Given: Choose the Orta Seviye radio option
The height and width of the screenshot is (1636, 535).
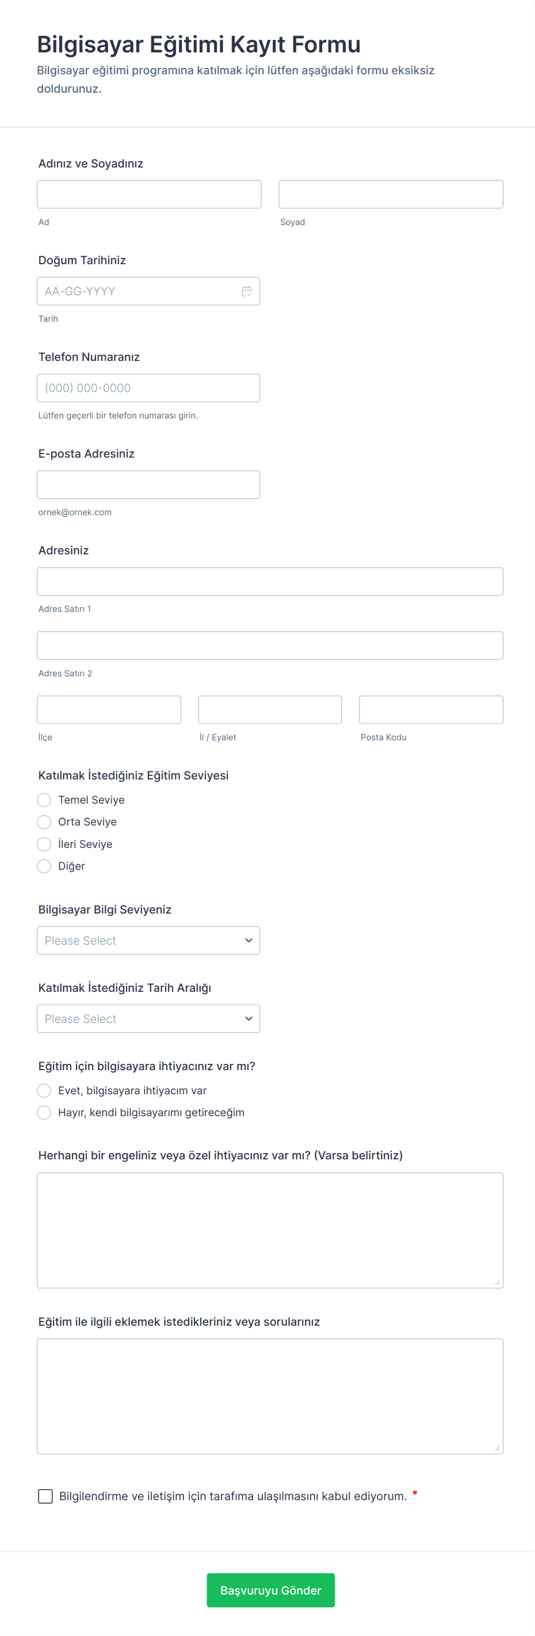Looking at the screenshot, I should pos(44,822).
